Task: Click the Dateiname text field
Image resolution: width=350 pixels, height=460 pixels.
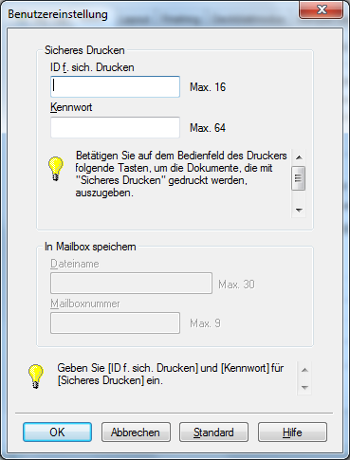Action: (131, 284)
